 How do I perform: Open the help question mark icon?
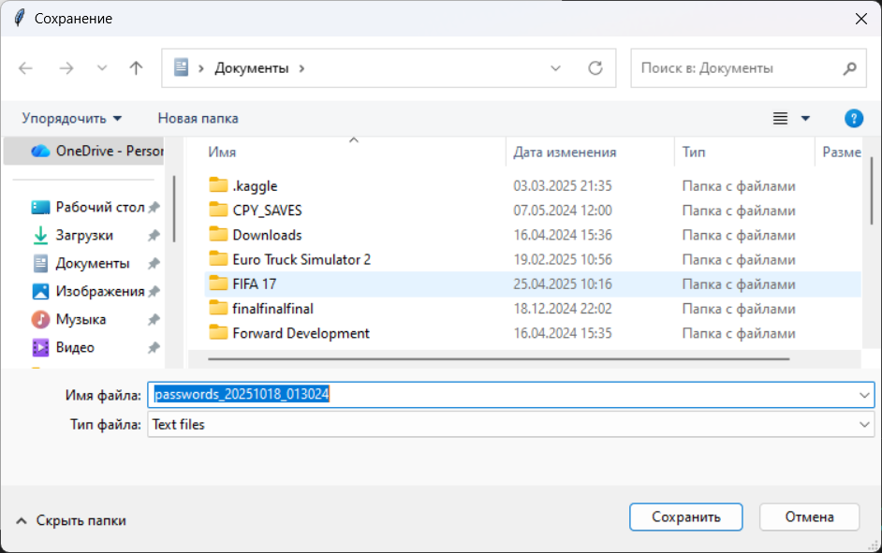pos(853,119)
